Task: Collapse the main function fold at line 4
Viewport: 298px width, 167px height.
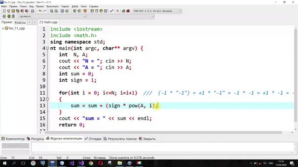Action: point(47,48)
